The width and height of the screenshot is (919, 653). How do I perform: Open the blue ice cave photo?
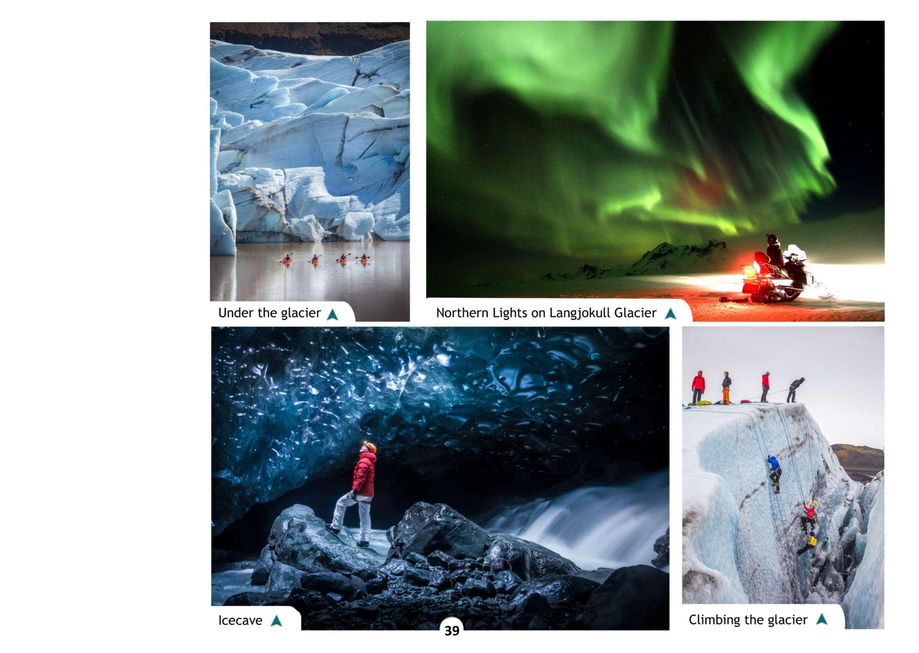pyautogui.click(x=441, y=466)
